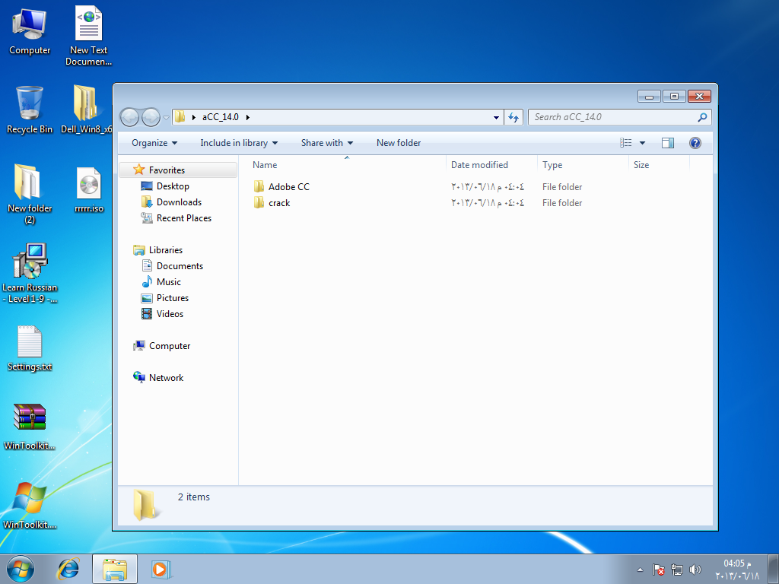Image resolution: width=779 pixels, height=584 pixels.
Task: Click the New folder button
Action: pos(399,143)
